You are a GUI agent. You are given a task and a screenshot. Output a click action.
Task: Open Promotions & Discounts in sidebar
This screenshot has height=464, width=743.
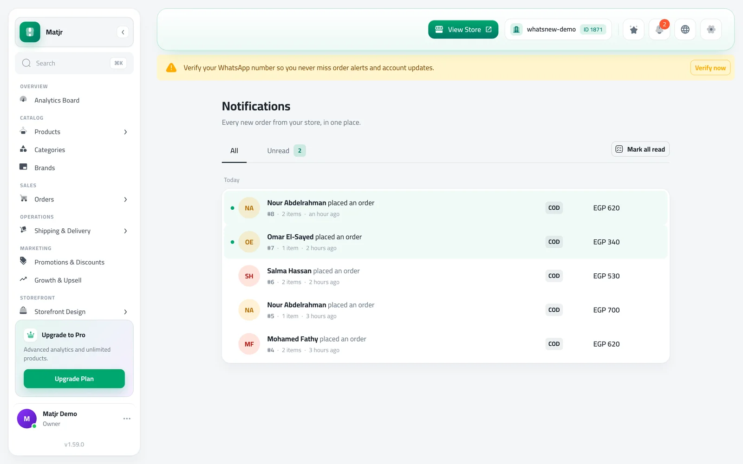pos(74,262)
